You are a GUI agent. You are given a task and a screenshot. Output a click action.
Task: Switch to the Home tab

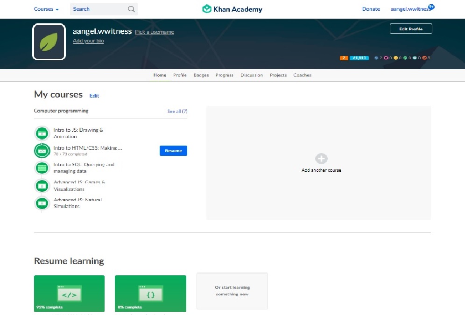[160, 75]
